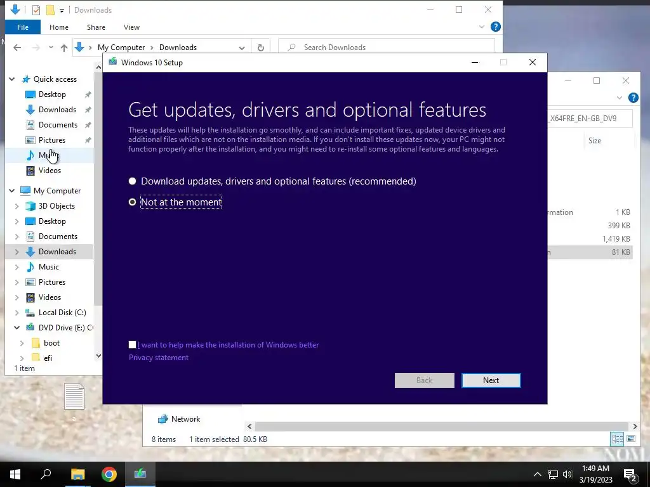The image size is (650, 487).
Task: Open the File tab in Downloads window
Action: click(23, 27)
